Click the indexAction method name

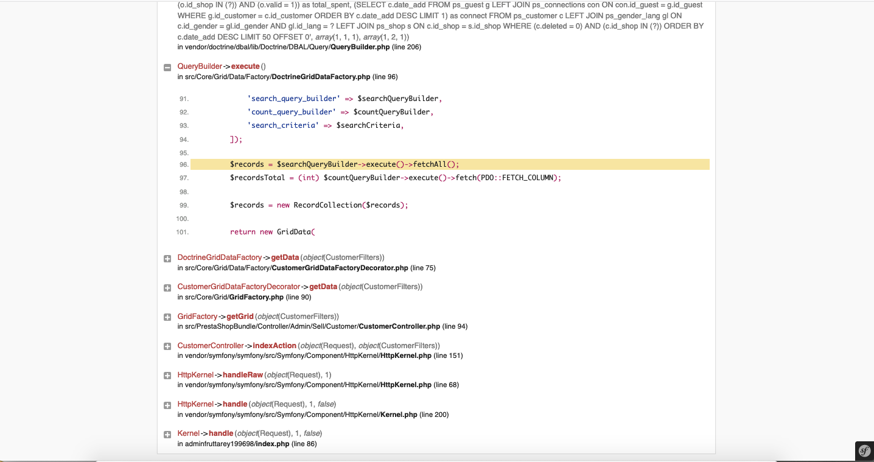(x=274, y=346)
